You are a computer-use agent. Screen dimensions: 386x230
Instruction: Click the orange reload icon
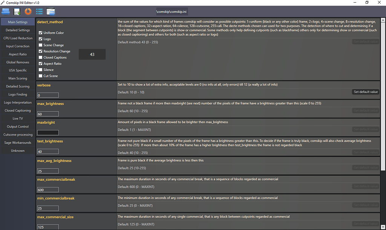[28, 11]
